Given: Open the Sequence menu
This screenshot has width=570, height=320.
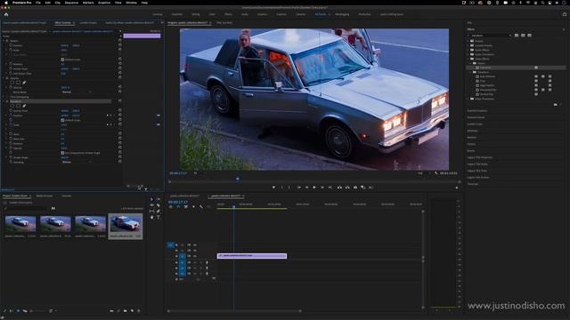Looking at the screenshot, I should 71,3.
